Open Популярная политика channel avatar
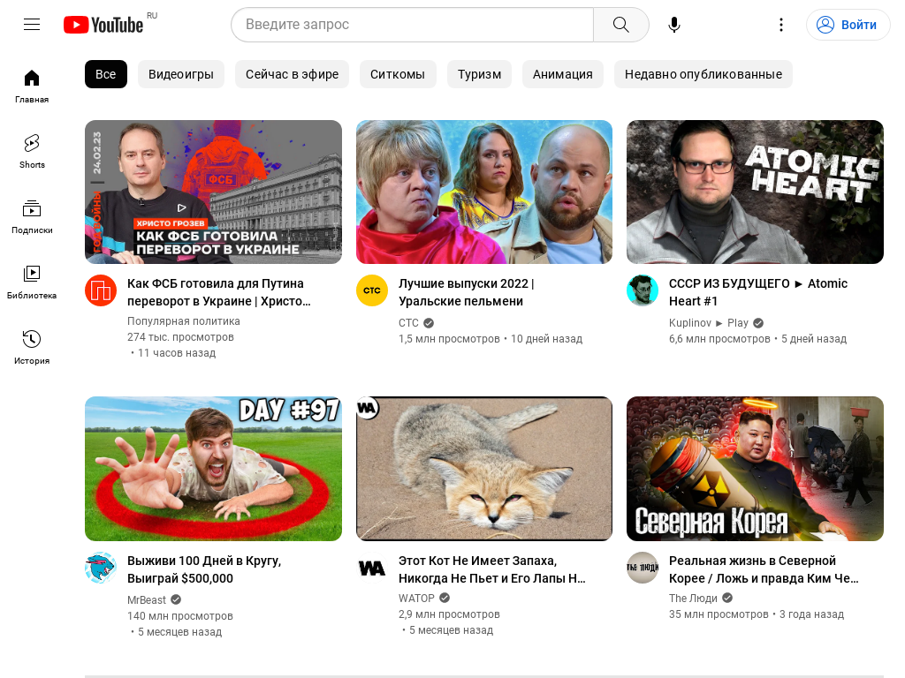The height and width of the screenshot is (678, 905). point(101,290)
